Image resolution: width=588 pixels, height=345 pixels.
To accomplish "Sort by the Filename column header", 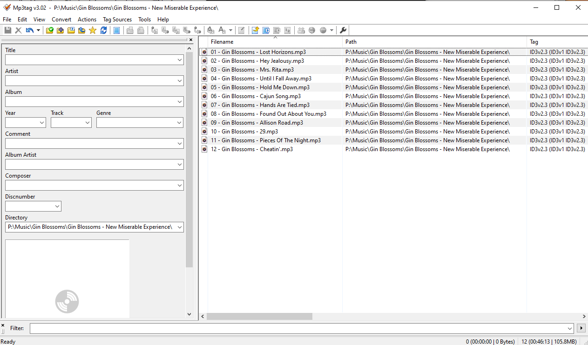I will click(x=275, y=42).
